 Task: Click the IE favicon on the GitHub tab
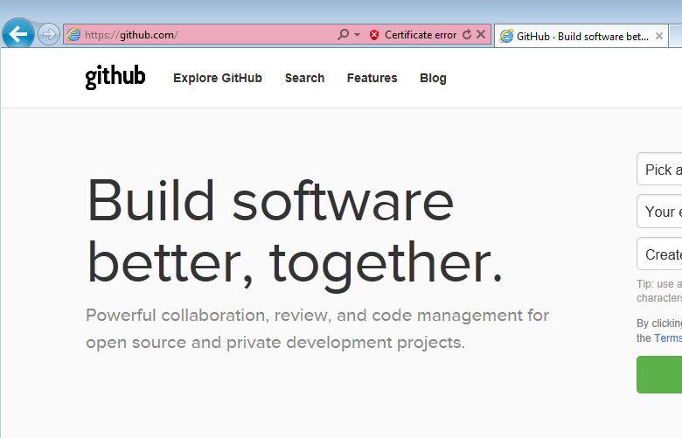click(x=506, y=36)
